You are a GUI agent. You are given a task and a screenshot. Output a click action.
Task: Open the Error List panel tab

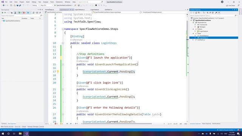(x=18, y=127)
